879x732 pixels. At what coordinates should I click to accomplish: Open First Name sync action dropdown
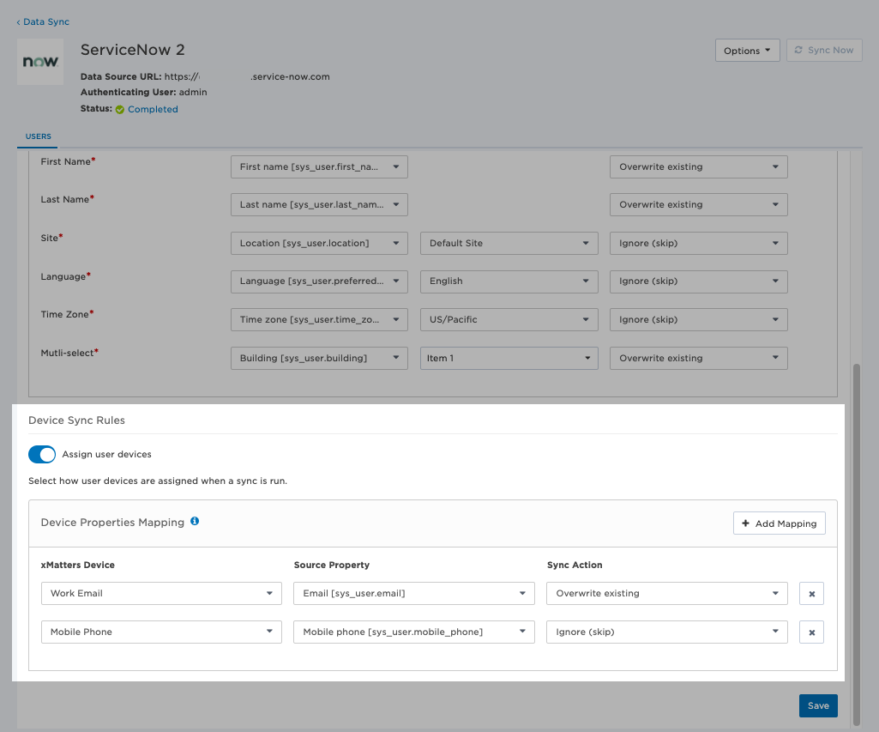click(x=699, y=167)
